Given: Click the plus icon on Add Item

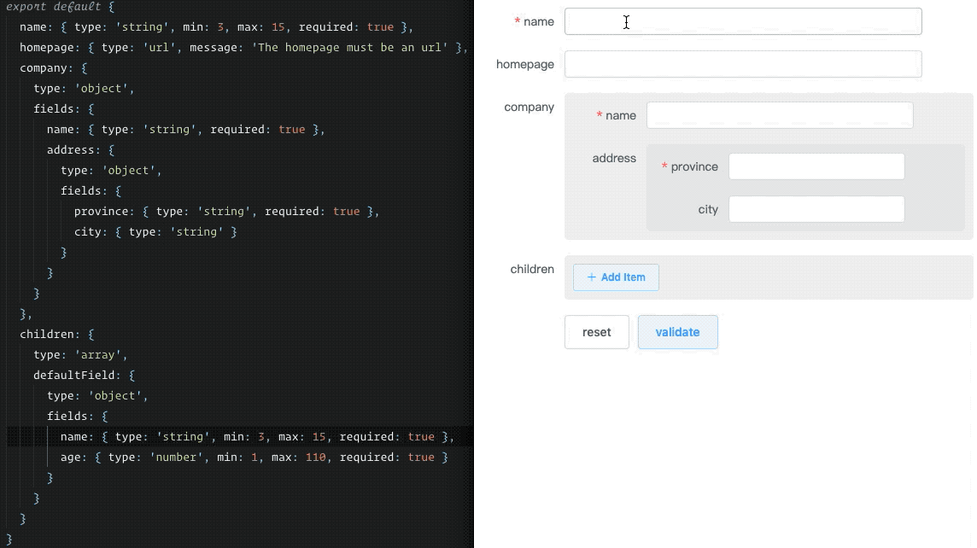Looking at the screenshot, I should 593,277.
